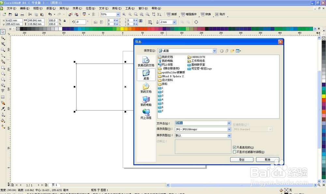Click the New document icon
Screen dimensions: 326x194
click(4, 14)
